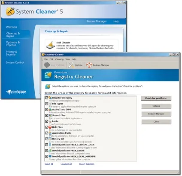Click the Check for problems button

[156, 98]
